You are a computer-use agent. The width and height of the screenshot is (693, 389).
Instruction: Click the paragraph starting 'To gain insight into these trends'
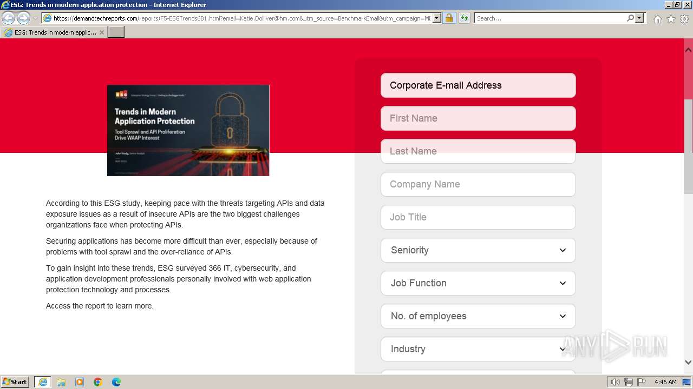(x=179, y=279)
